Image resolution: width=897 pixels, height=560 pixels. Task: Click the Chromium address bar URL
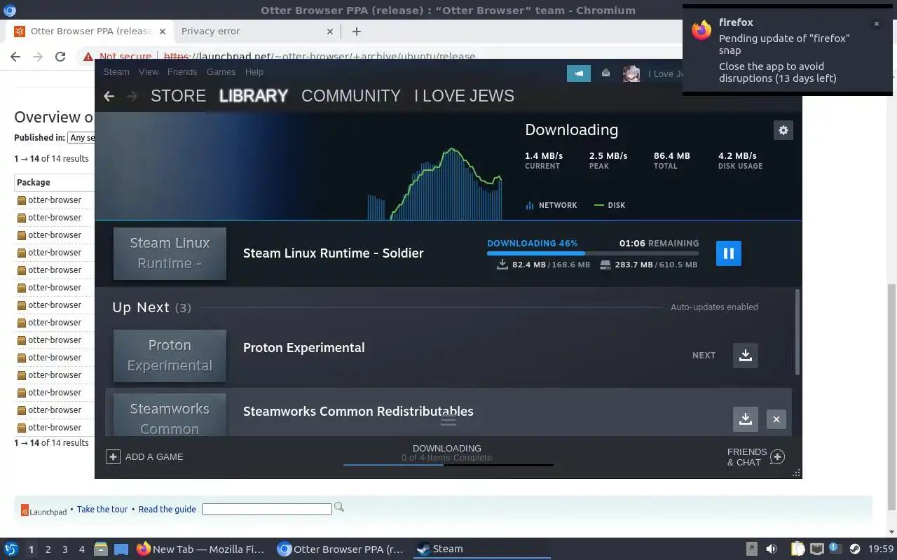pos(320,57)
